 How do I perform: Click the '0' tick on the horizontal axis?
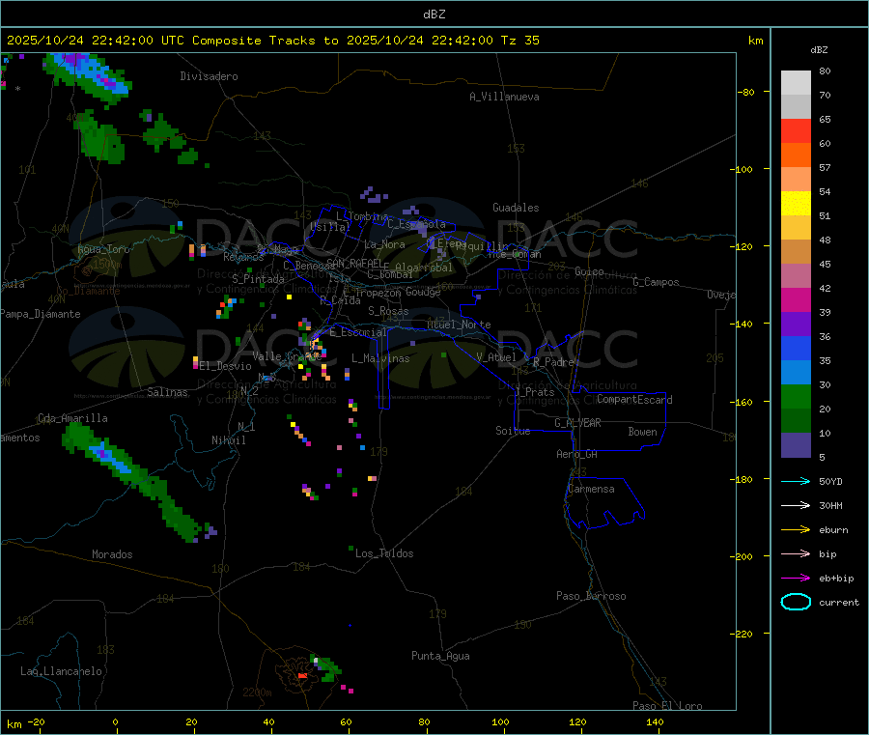point(115,721)
